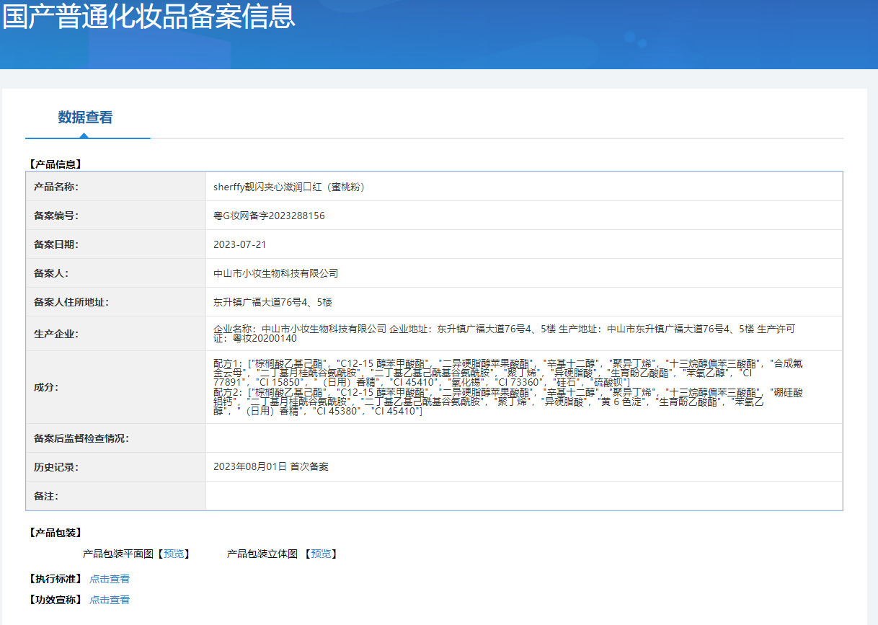Open 预览 for 产品包装平面图
The height and width of the screenshot is (625, 878).
tap(175, 554)
